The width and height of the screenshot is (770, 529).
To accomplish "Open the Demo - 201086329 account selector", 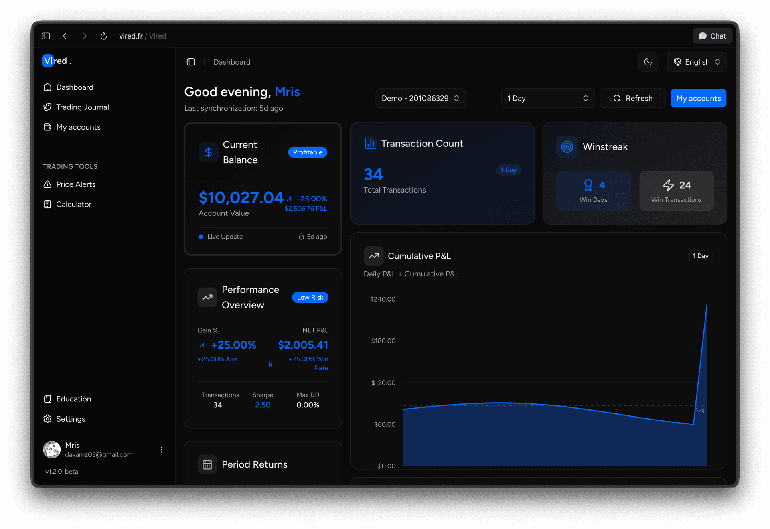I will click(x=420, y=98).
